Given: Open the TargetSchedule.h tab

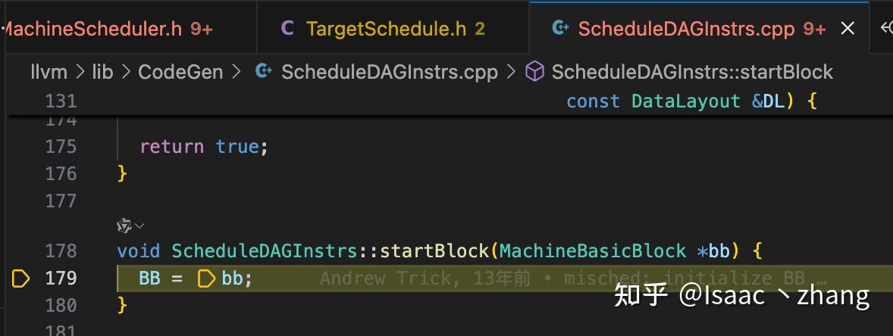Looking at the screenshot, I should tap(387, 29).
